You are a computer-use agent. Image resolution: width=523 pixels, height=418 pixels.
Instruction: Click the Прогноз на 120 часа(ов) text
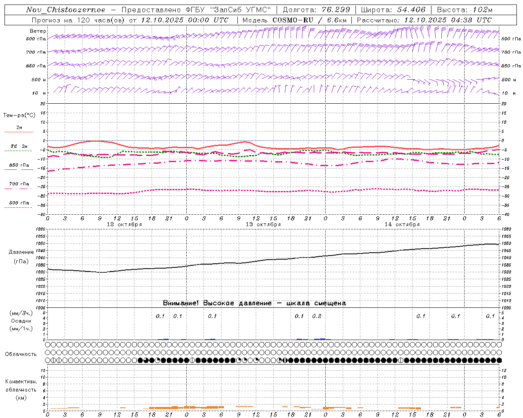coord(79,20)
